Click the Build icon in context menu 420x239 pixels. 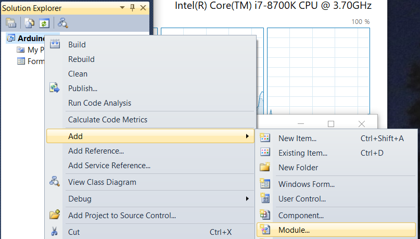pos(55,44)
